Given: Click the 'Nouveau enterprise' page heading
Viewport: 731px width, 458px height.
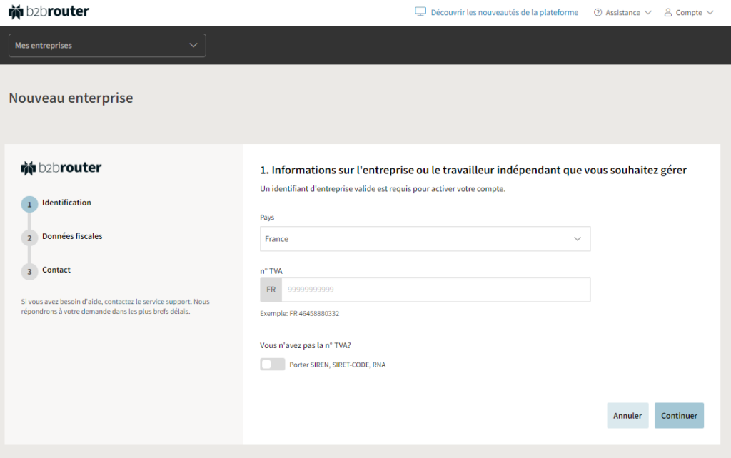Looking at the screenshot, I should [x=71, y=98].
